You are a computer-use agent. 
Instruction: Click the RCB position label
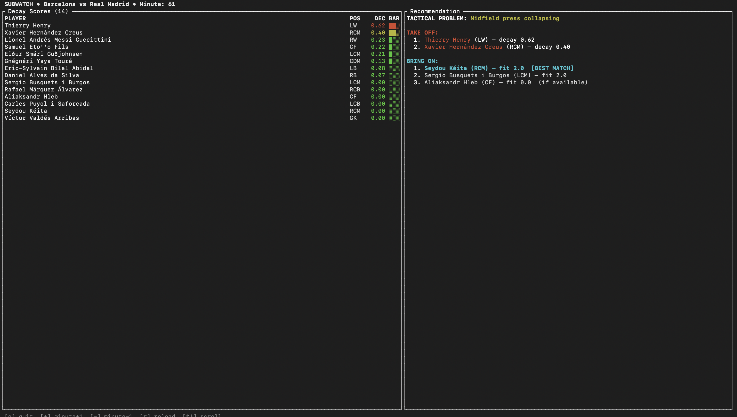coord(355,89)
